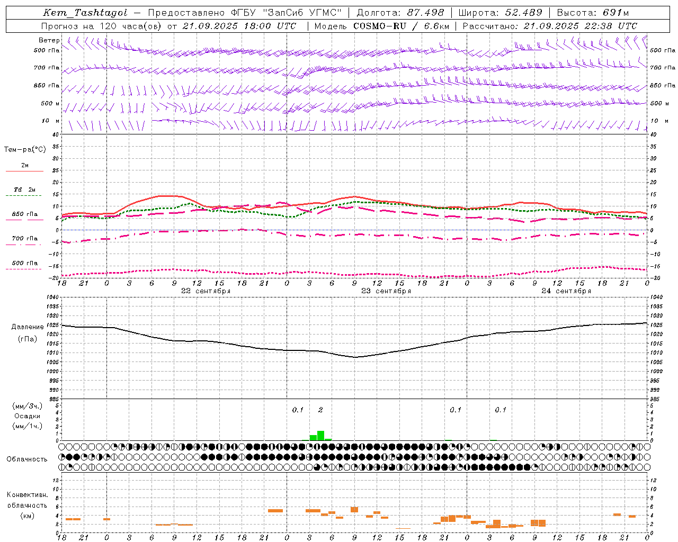Viewport: 678px width, 542px height.
Task: Click the 1040 label on left pressure axis
Action: point(52,297)
